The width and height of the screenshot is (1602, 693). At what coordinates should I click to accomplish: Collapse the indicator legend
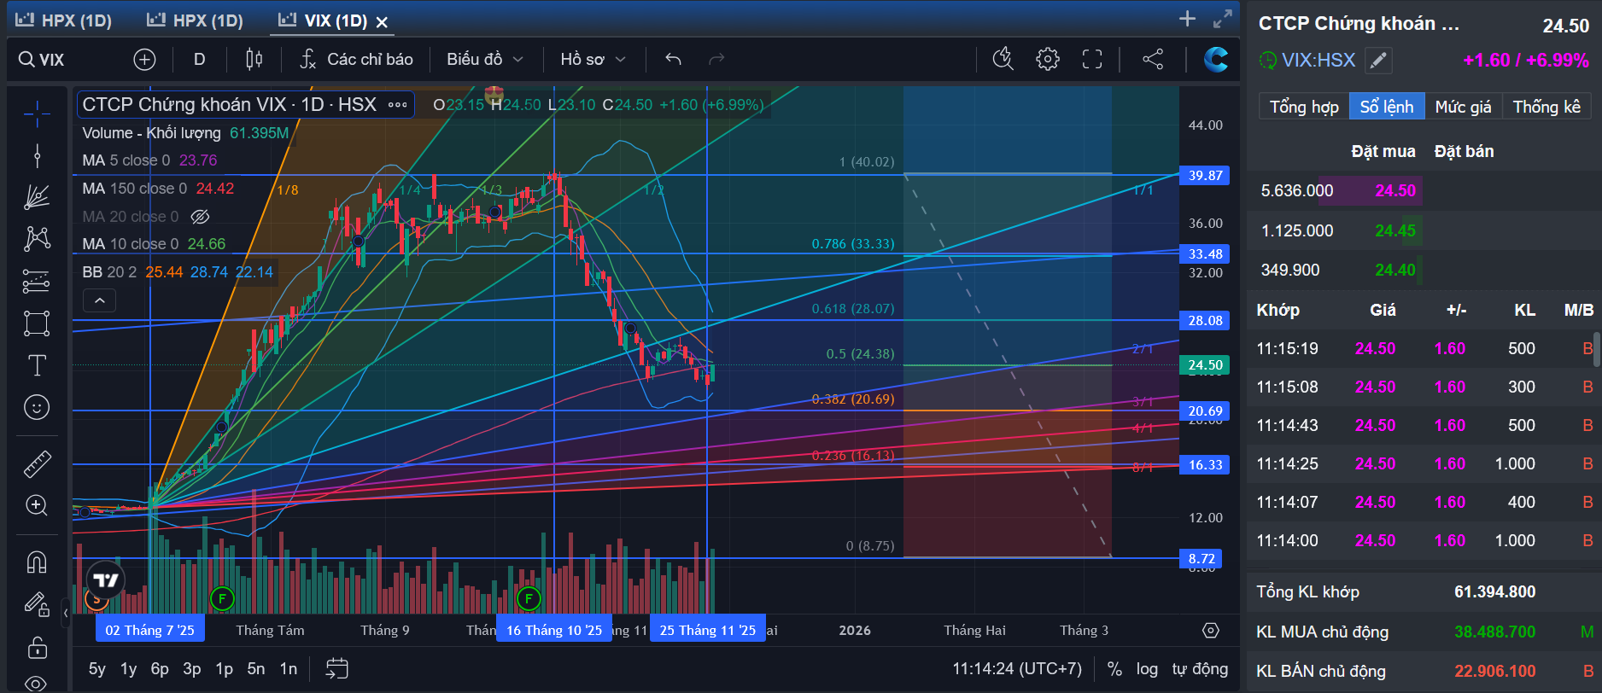[x=99, y=300]
